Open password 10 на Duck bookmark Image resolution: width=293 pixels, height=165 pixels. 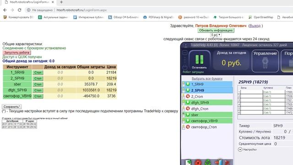pos(194,17)
